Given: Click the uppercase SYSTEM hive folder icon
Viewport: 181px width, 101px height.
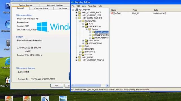Looking at the screenshot, I should (83, 54).
